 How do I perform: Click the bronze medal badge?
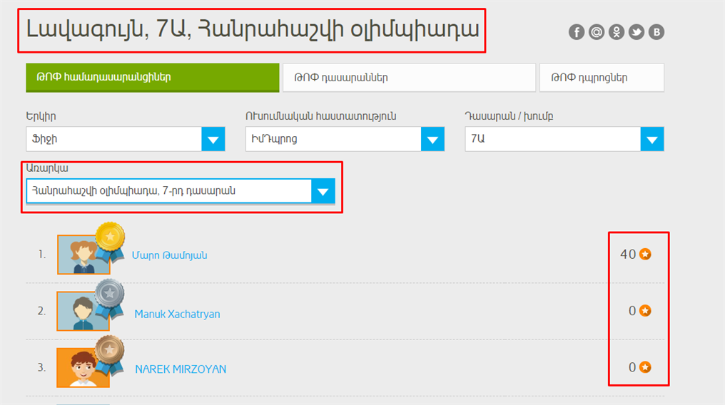click(110, 354)
